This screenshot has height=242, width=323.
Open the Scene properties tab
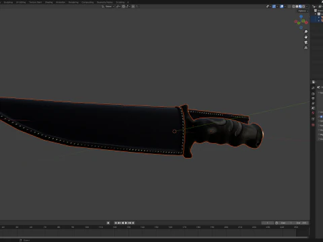click(313, 108)
